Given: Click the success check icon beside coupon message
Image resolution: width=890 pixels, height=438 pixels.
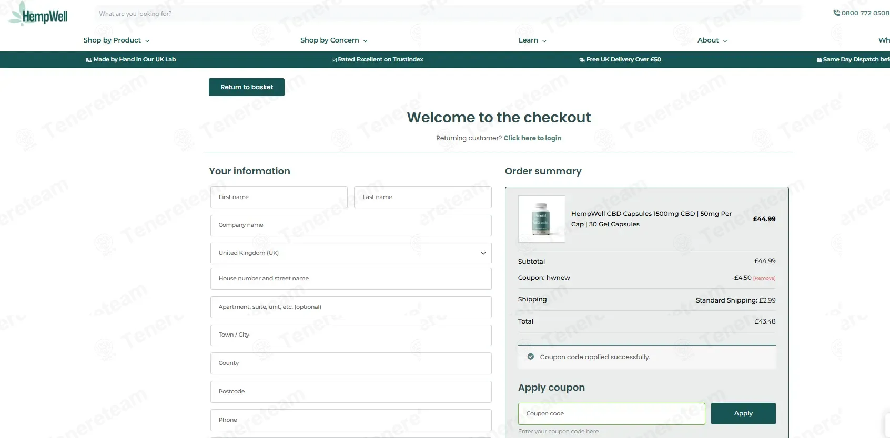Looking at the screenshot, I should [531, 357].
